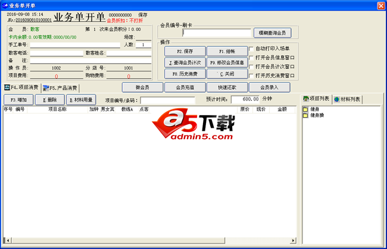This screenshot has width=387, height=249.
Task: Click 模糊查询会员 search button
Action: (x=273, y=33)
